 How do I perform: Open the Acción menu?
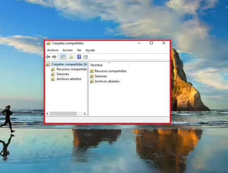(x=68, y=50)
